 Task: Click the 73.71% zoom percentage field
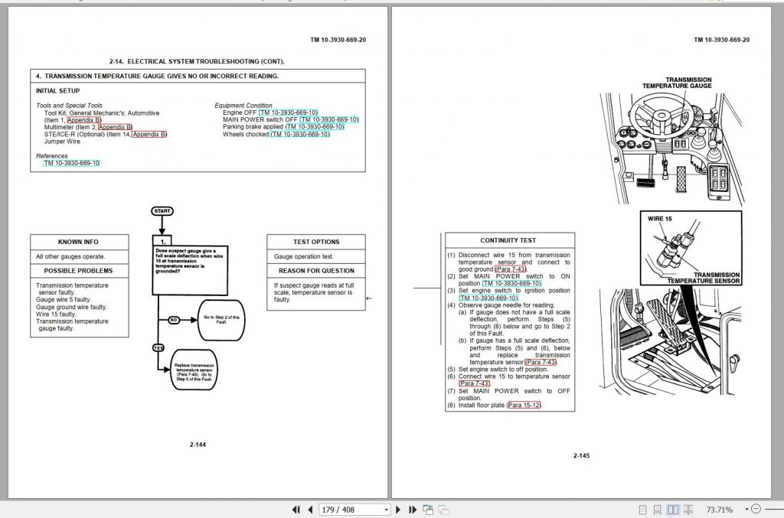click(x=718, y=510)
